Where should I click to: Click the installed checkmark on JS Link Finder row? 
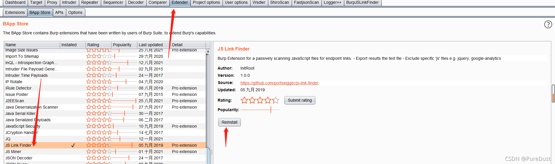73,145
